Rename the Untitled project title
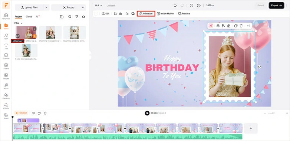 coord(111,6)
